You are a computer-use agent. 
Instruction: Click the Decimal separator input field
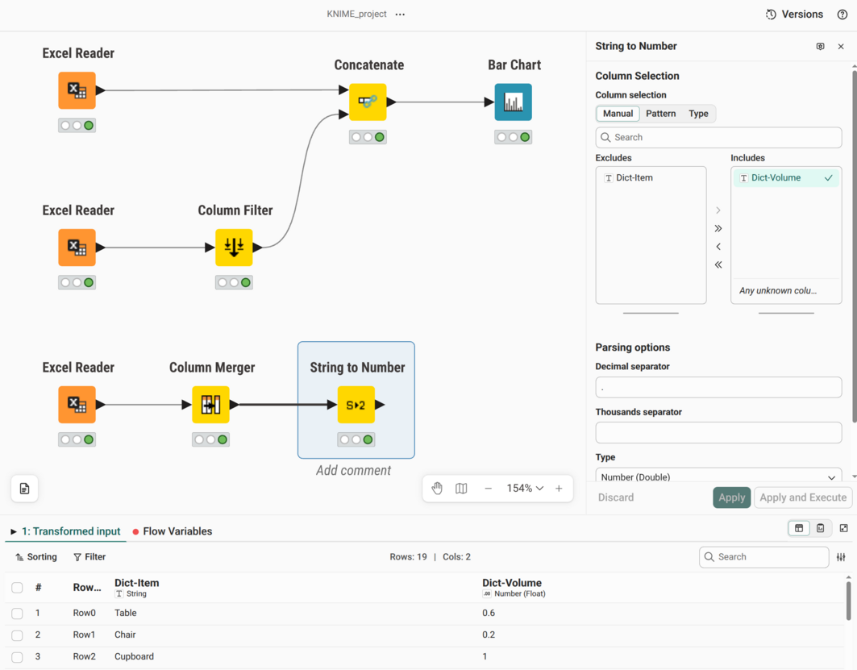[718, 388]
